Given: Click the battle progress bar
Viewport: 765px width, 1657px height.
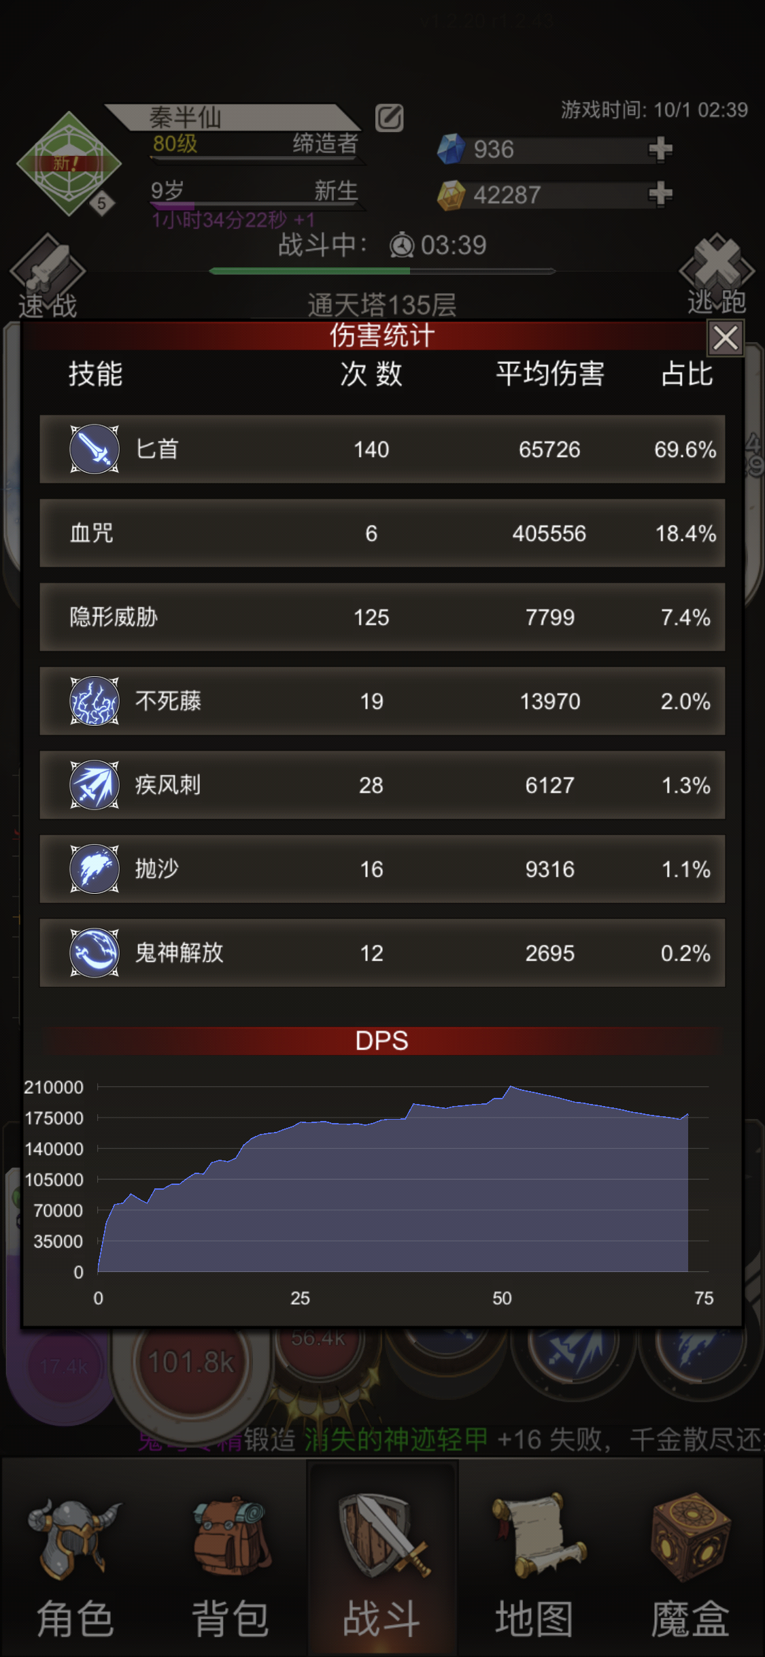Looking at the screenshot, I should click(x=382, y=271).
